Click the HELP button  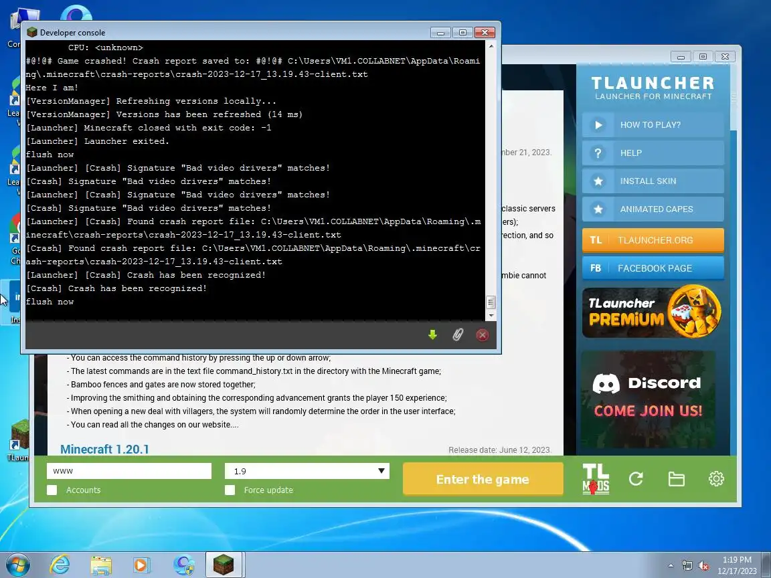[x=653, y=153]
